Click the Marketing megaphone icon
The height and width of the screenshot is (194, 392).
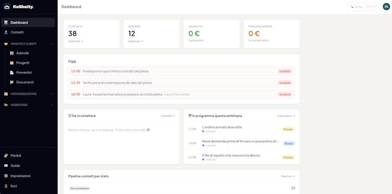coord(6,105)
